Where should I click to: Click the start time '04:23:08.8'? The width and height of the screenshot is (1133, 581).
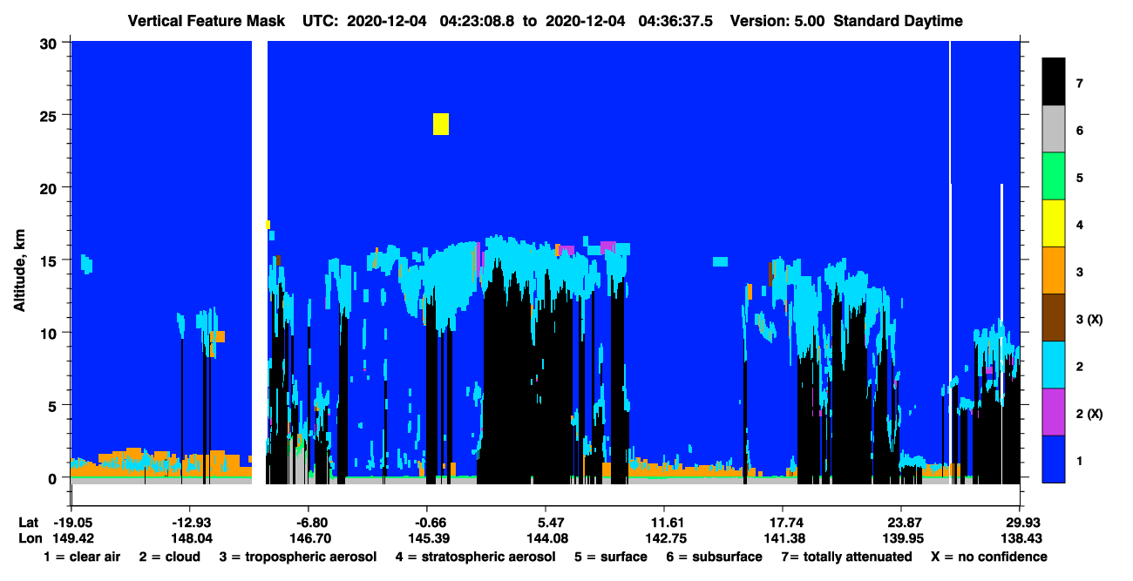coord(476,21)
